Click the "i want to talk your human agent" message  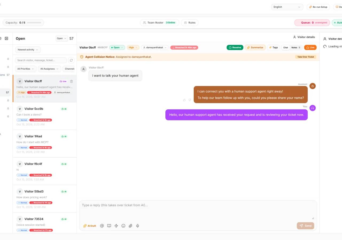(x=115, y=76)
